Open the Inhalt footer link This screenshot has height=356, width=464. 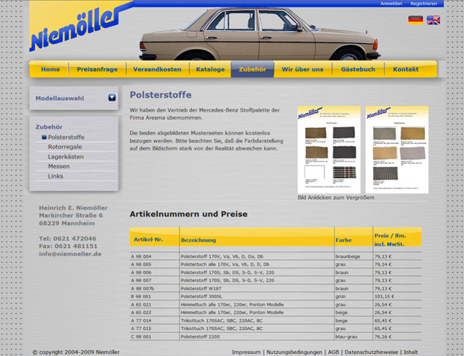pos(411,352)
